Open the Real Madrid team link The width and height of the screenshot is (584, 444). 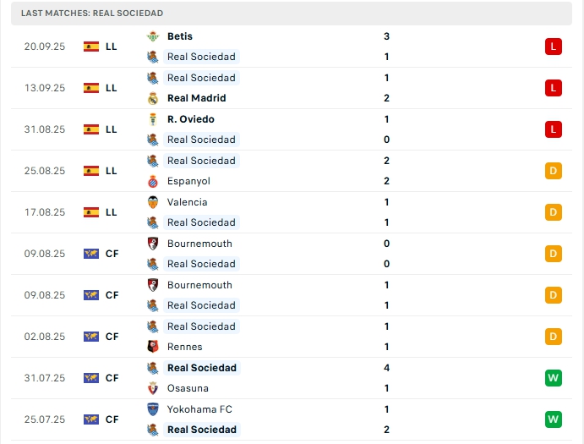tap(196, 98)
